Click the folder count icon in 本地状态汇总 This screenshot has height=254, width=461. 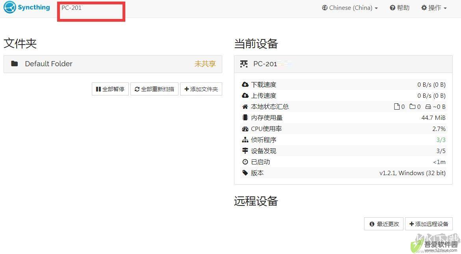tap(413, 106)
